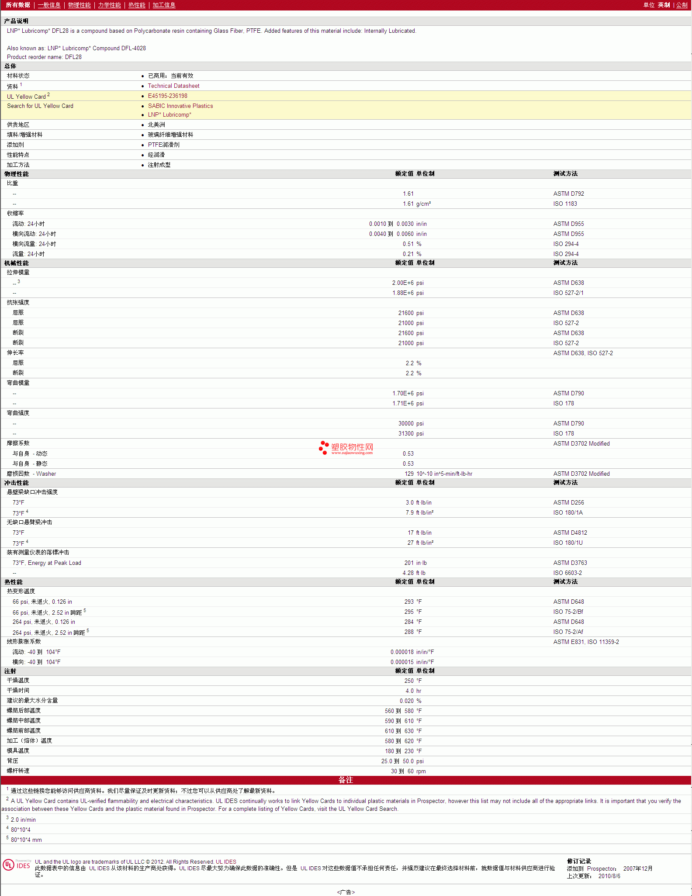Click the 干燥时间 row label
This screenshot has width=692, height=896.
(x=18, y=691)
